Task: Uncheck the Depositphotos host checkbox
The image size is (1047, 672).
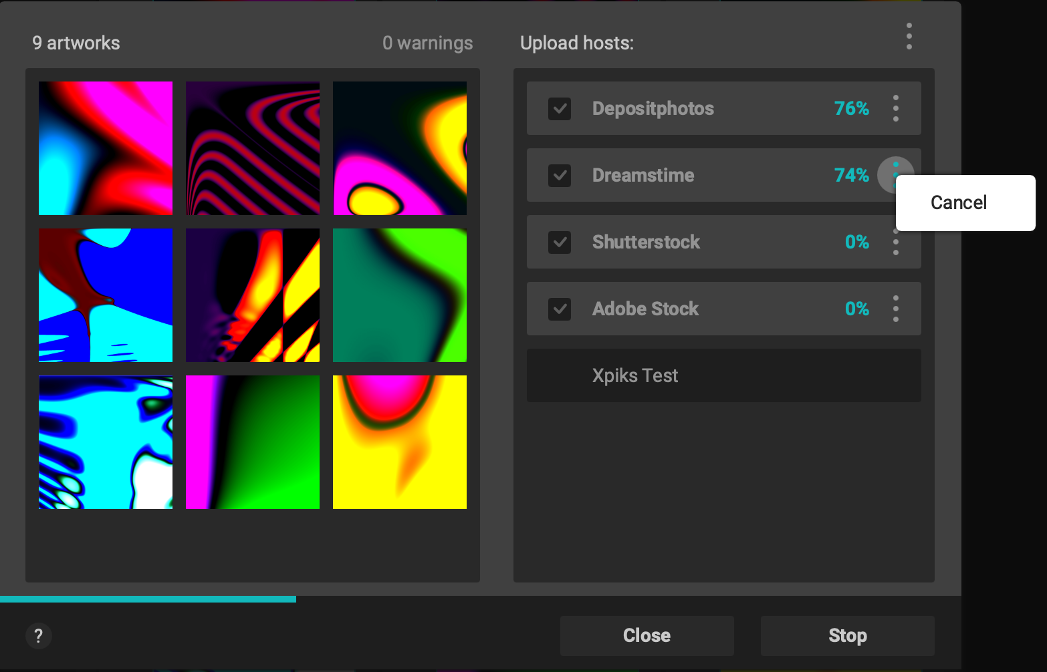Action: (560, 108)
